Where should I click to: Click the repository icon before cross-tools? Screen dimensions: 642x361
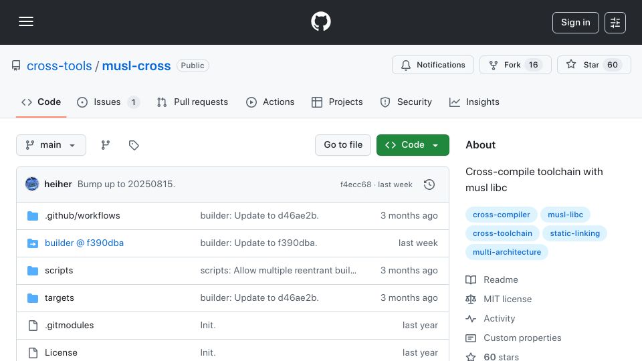coord(16,66)
